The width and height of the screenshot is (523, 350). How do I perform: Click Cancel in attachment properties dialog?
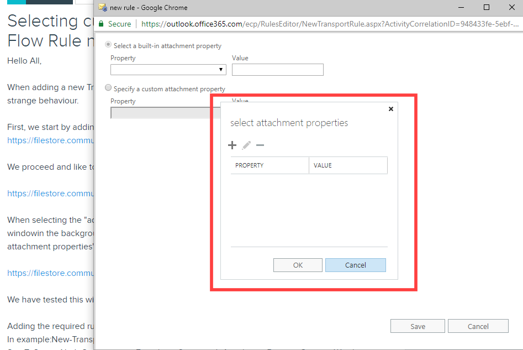pos(356,265)
